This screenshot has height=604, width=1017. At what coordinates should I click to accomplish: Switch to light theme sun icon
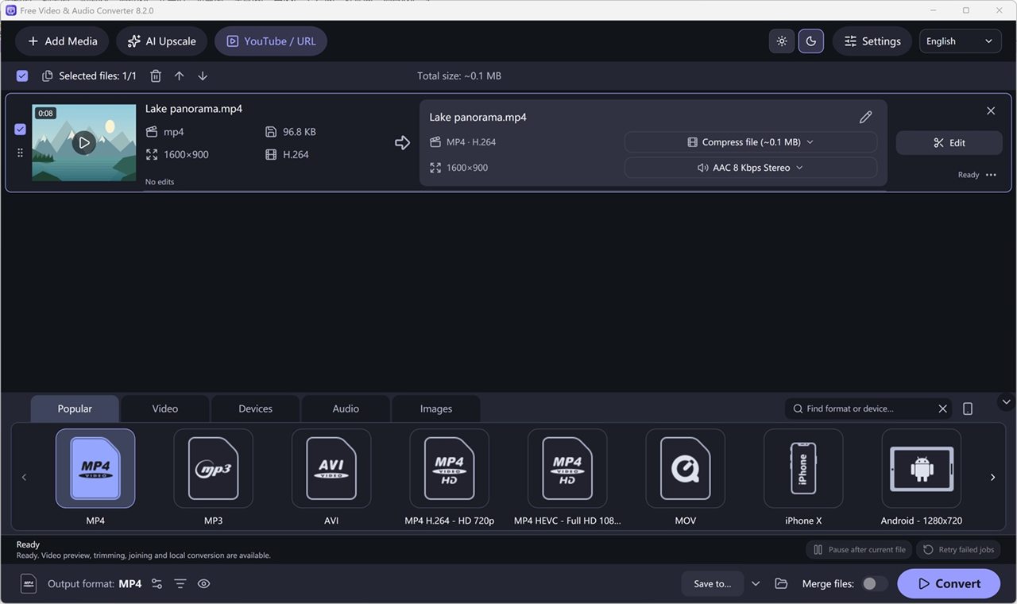click(782, 41)
